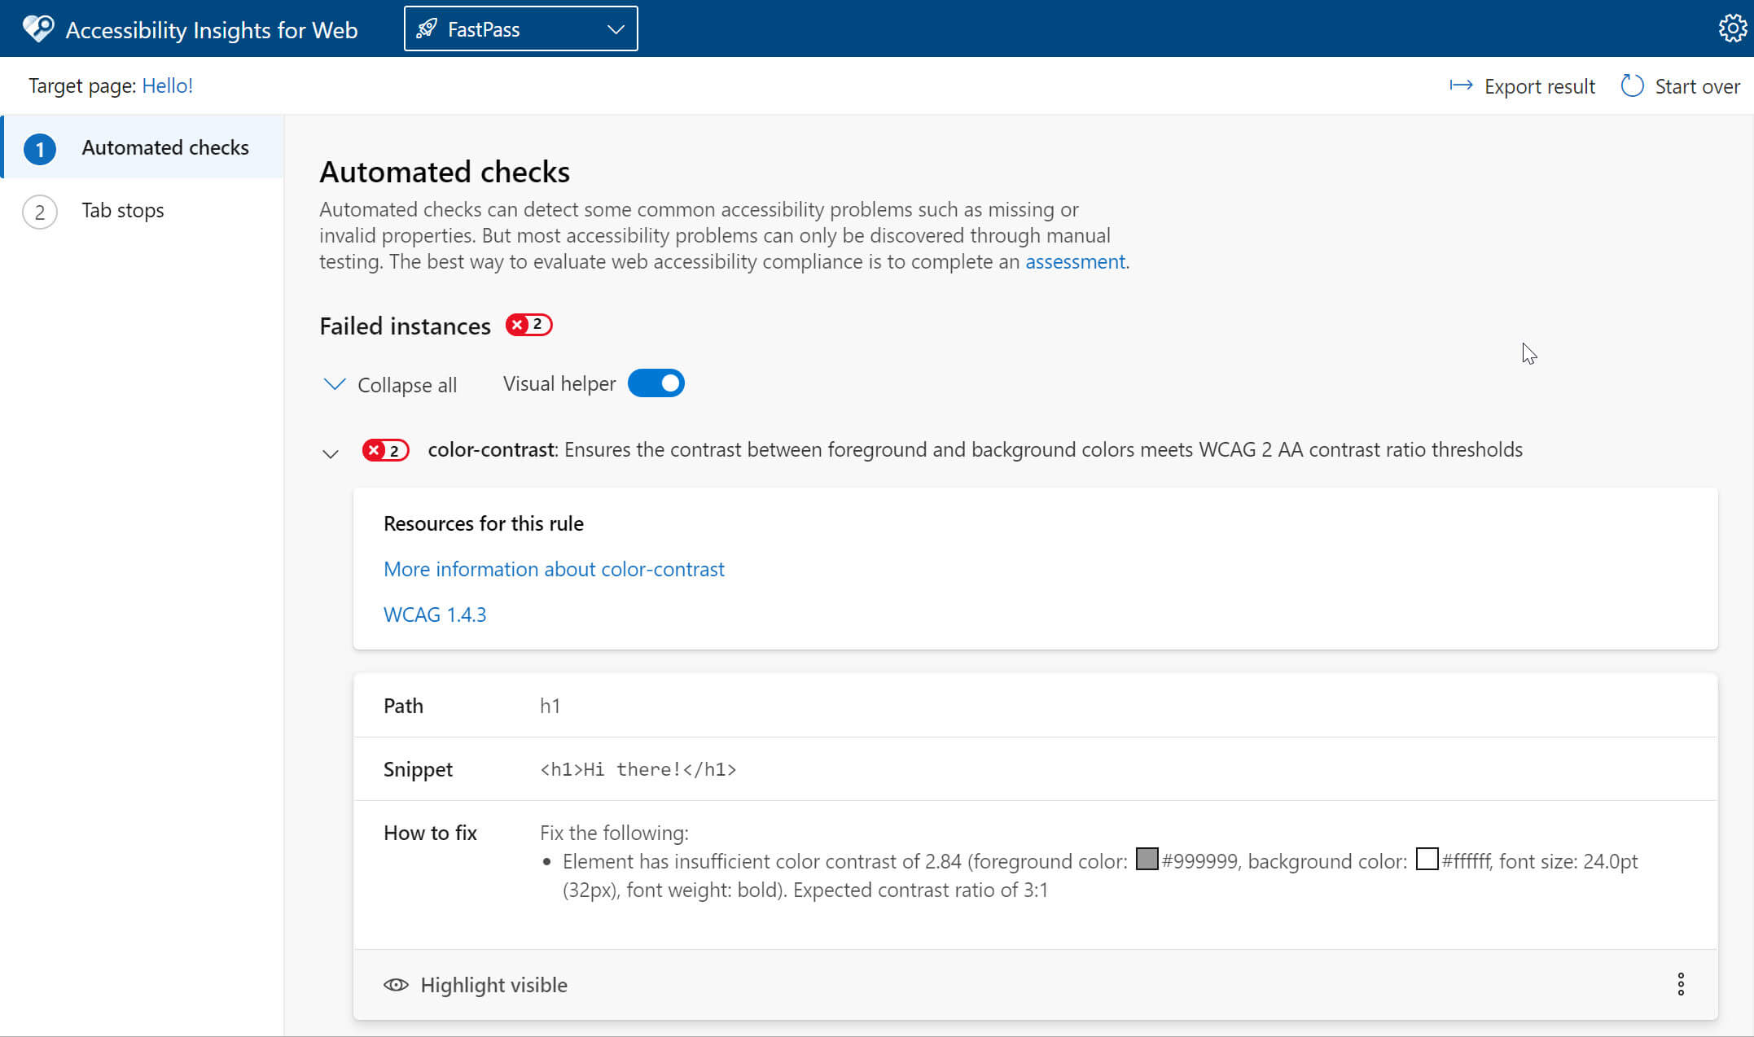Open the WCAG 1.4.3 guidelines link
This screenshot has height=1037, width=1754.
[x=436, y=614]
